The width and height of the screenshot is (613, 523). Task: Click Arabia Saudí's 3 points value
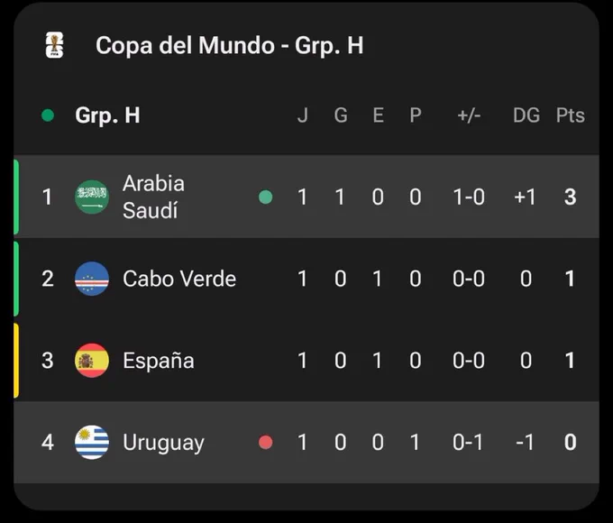click(x=570, y=197)
